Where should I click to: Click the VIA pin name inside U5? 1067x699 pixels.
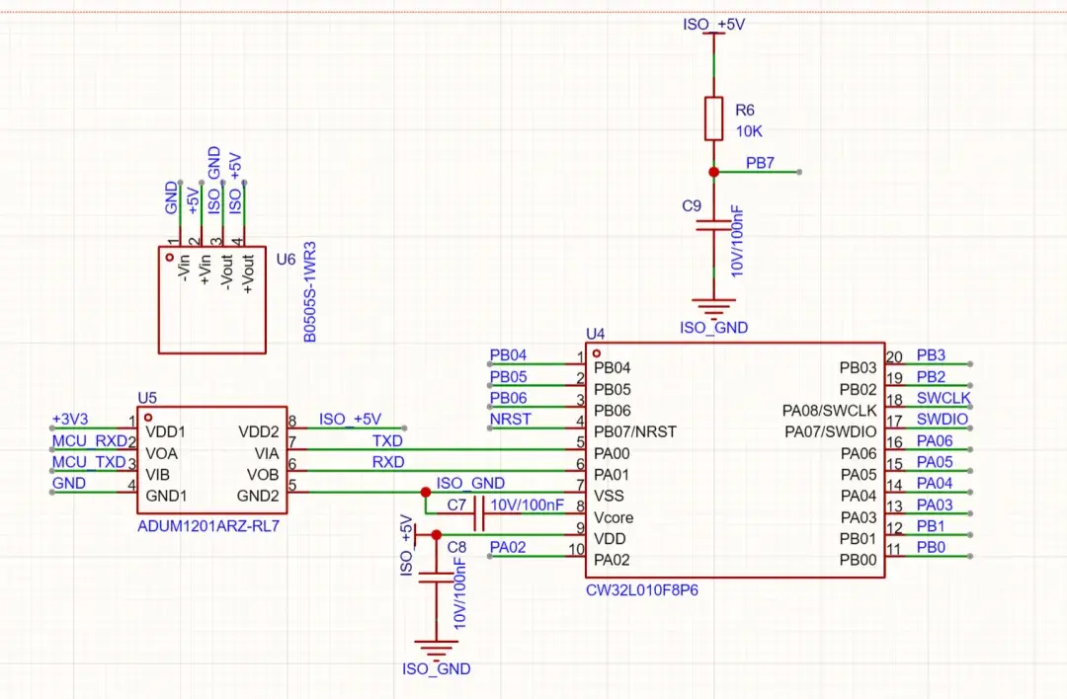[x=267, y=453]
